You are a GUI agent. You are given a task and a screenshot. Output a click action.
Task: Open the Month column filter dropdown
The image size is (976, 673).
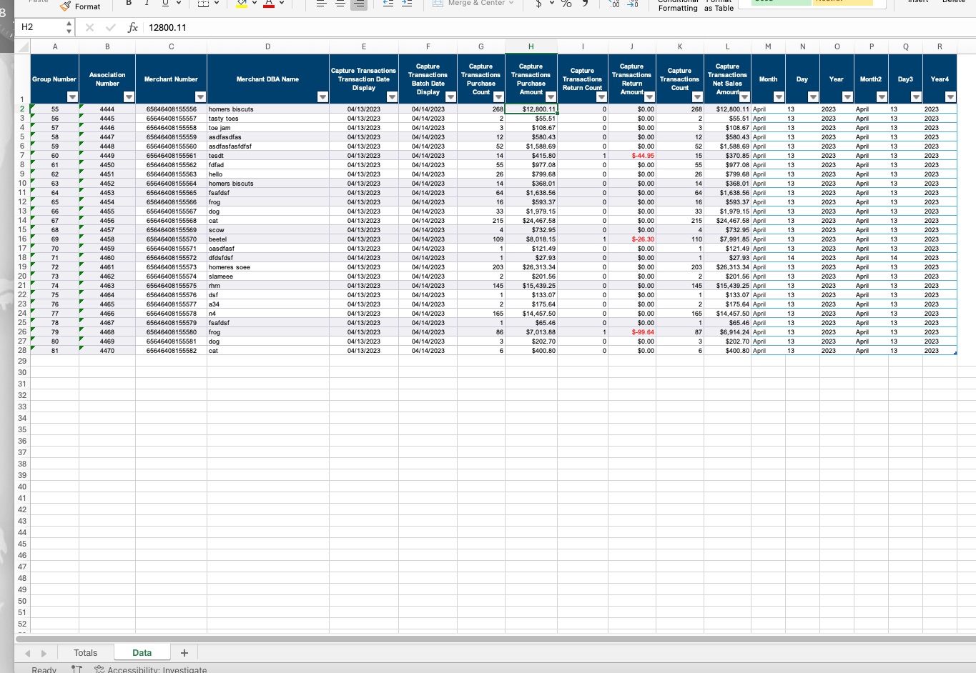[x=779, y=97]
